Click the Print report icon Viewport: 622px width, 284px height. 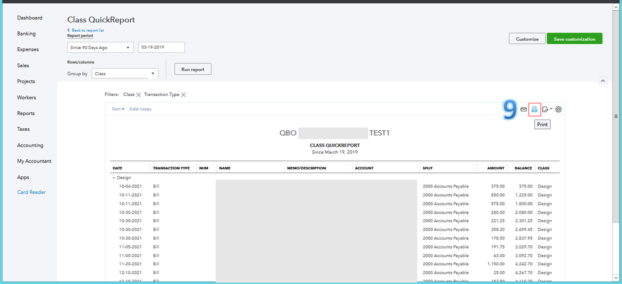tap(534, 110)
